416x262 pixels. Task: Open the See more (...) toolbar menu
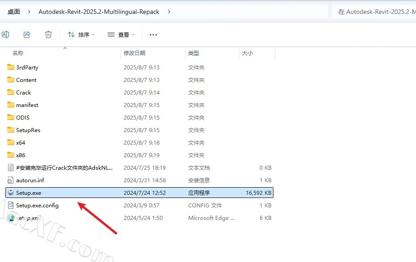[153, 35]
